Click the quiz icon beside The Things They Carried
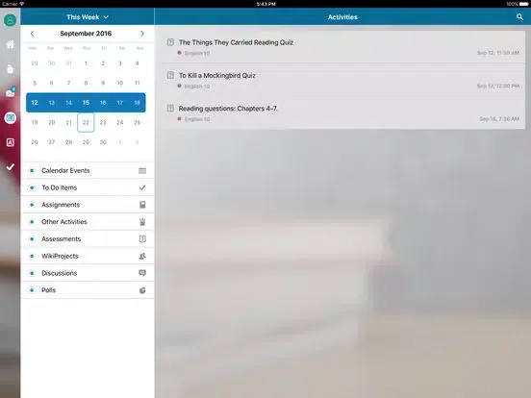 [x=170, y=42]
